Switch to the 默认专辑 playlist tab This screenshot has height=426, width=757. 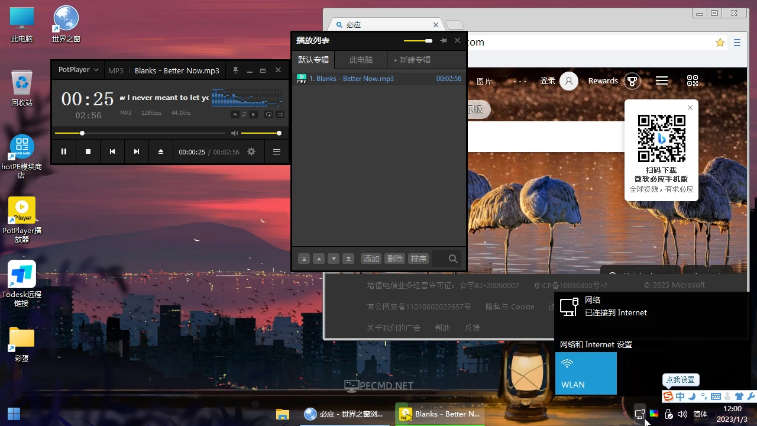pyautogui.click(x=313, y=60)
